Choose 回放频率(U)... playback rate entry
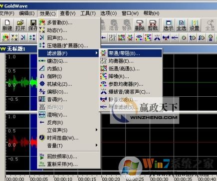This screenshot has width=217, height=181. point(69,157)
